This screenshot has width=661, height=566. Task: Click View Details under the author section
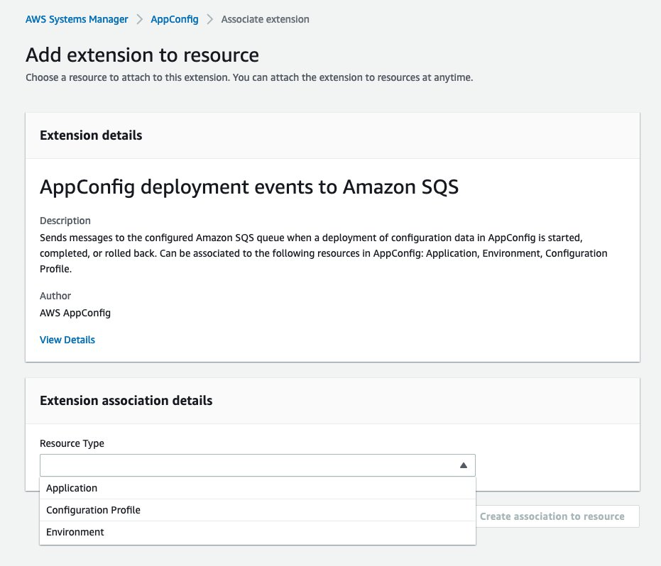tap(67, 340)
